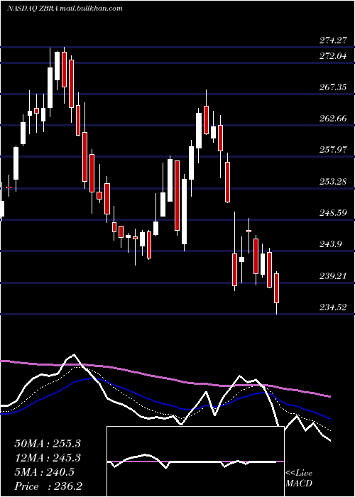355x497 pixels.
Task: Click the Price : 236.2 readout
Action: pos(48,486)
